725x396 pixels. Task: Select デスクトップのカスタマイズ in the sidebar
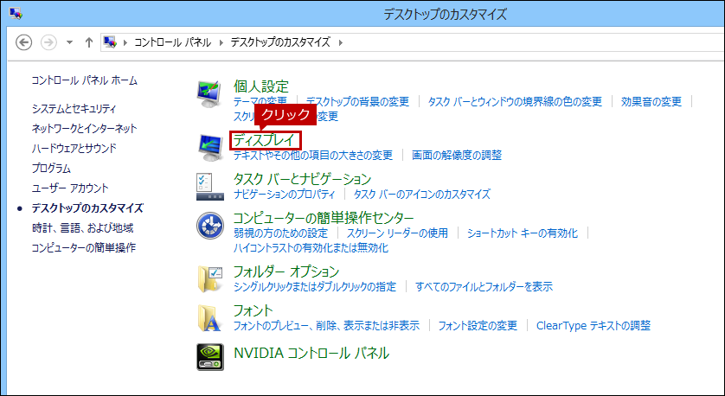coord(87,208)
